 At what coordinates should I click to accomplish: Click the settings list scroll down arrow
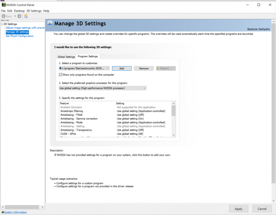pos(173,135)
